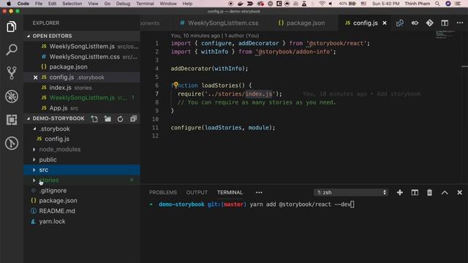This screenshot has width=468, height=263.
Task: Open index.js stories in Open Editors
Action: click(82, 88)
